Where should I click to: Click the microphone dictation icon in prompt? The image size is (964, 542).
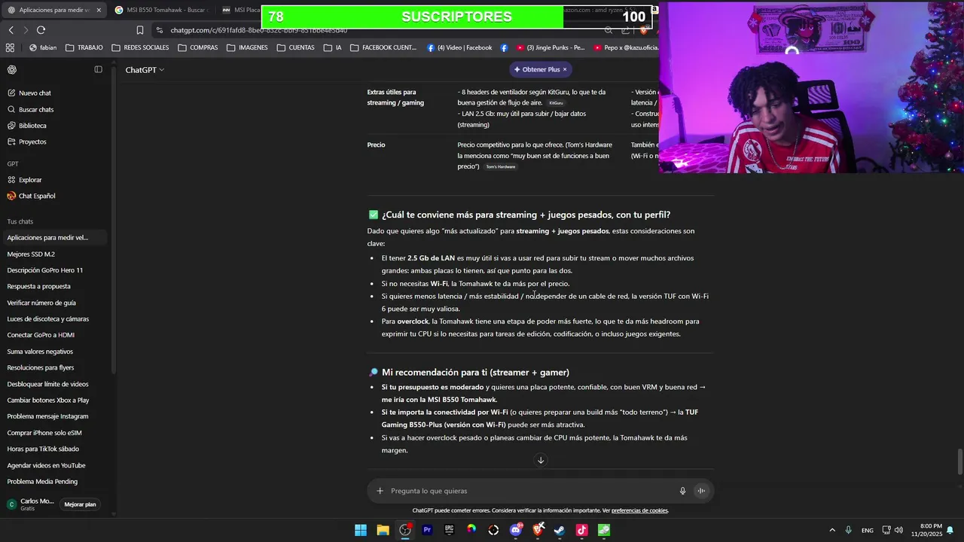[x=682, y=491]
